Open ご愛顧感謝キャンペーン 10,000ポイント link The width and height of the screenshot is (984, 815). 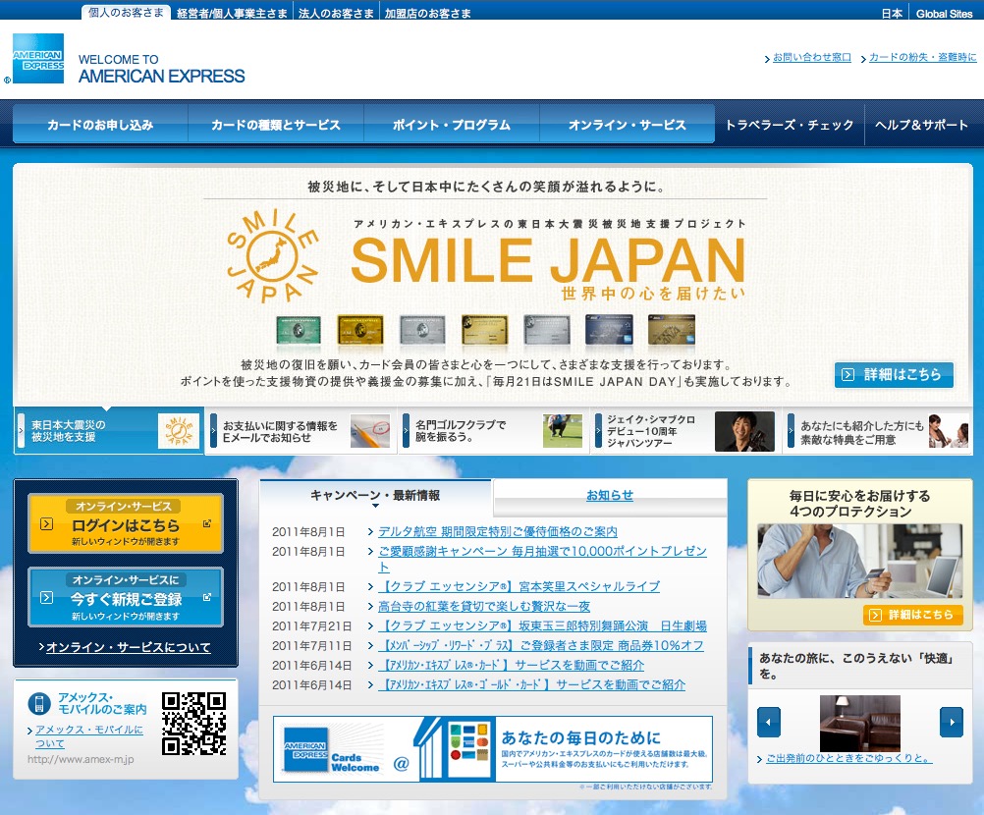tap(542, 559)
